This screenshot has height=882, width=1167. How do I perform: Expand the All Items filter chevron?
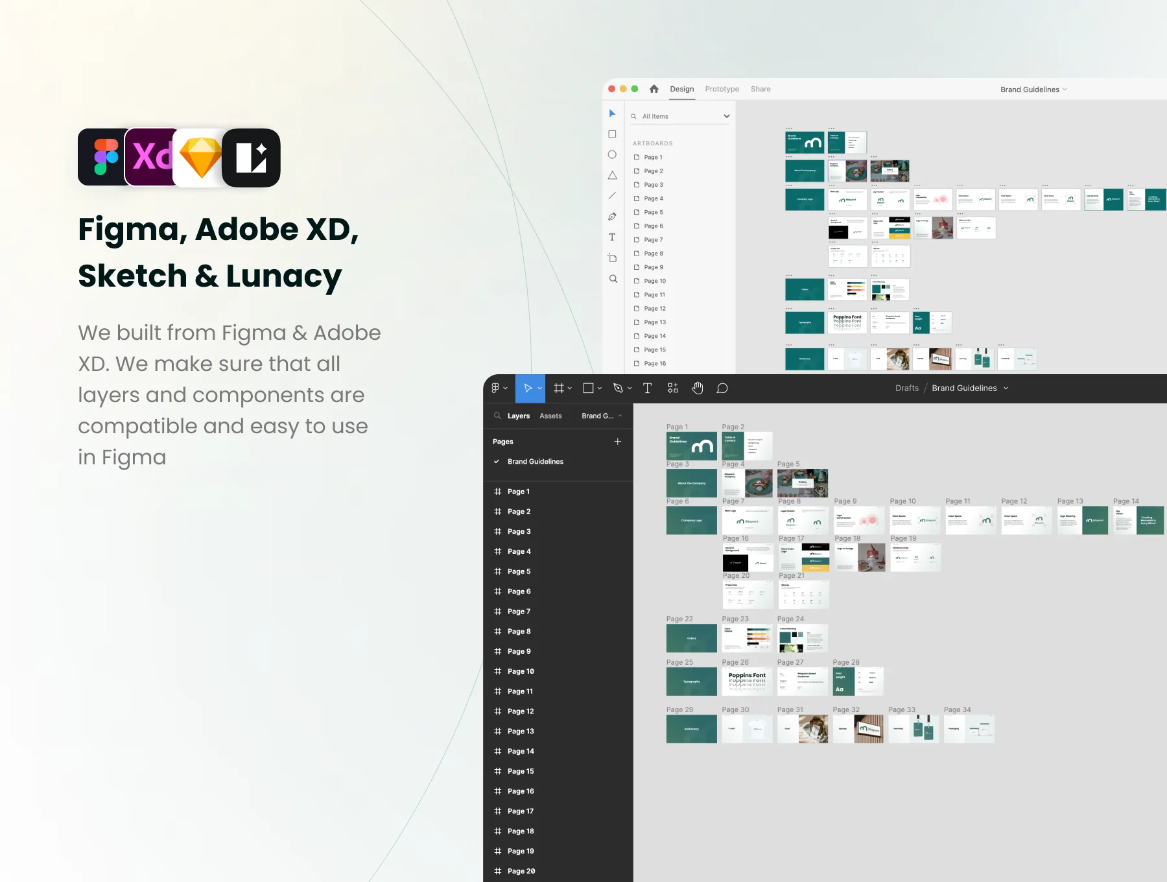(x=727, y=116)
